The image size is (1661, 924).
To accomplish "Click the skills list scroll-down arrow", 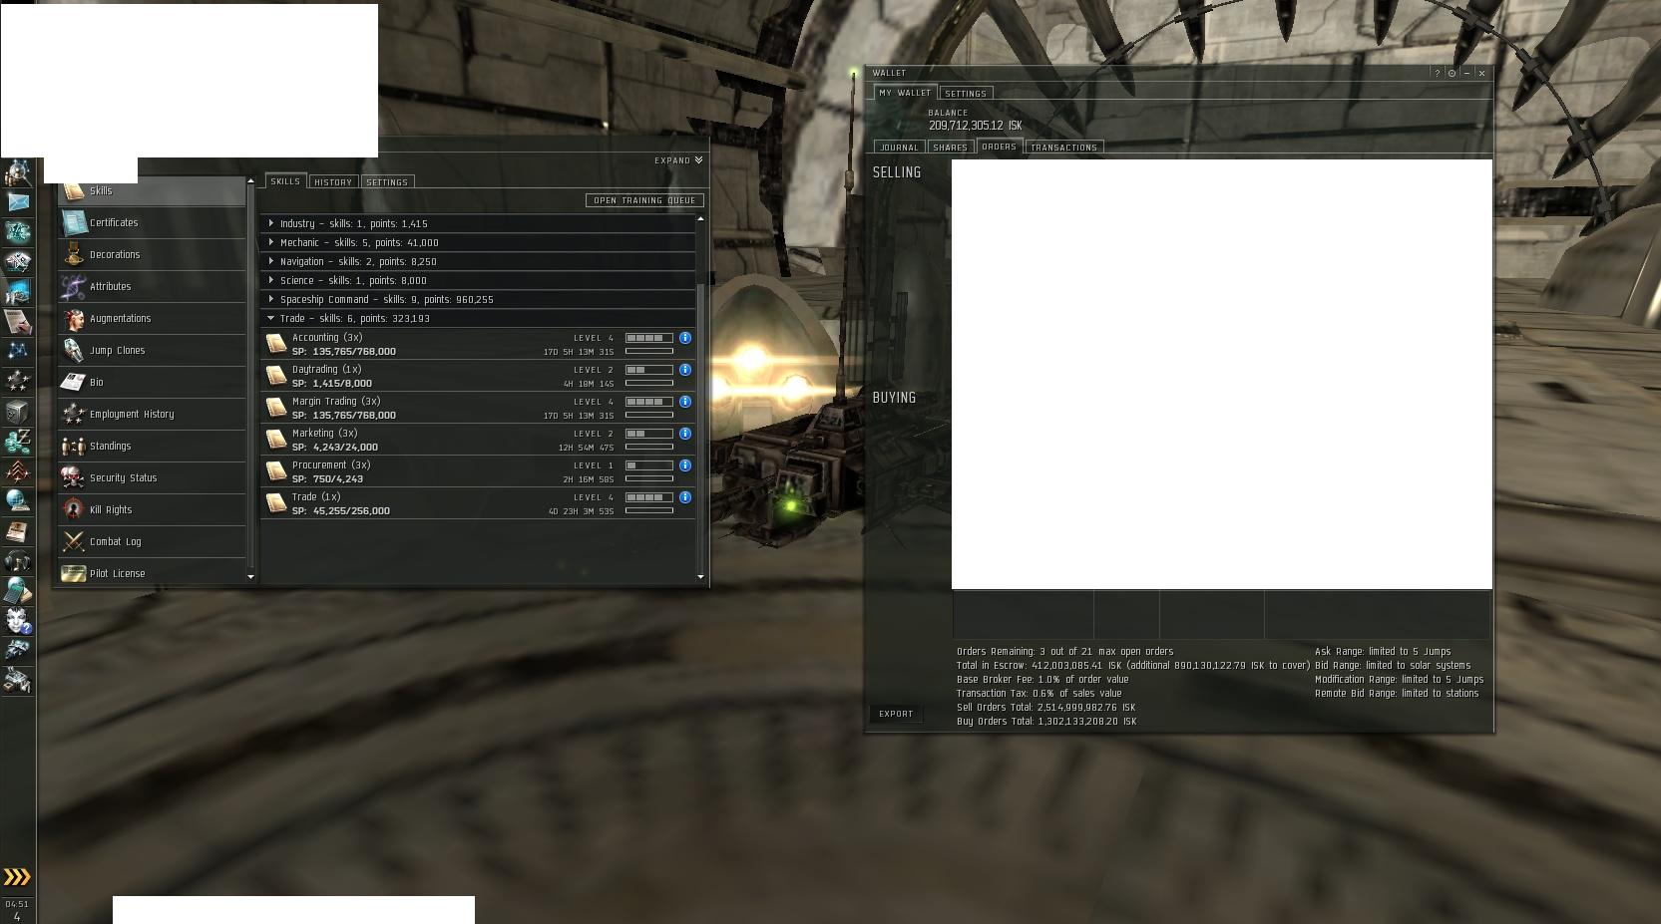I will pos(700,577).
